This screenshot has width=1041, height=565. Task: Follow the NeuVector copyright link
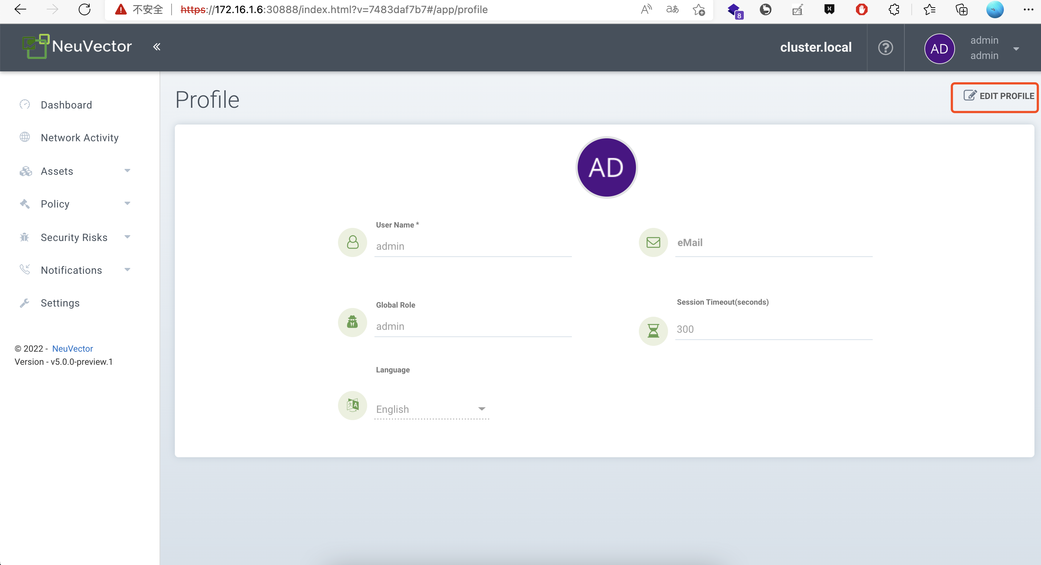click(x=72, y=348)
